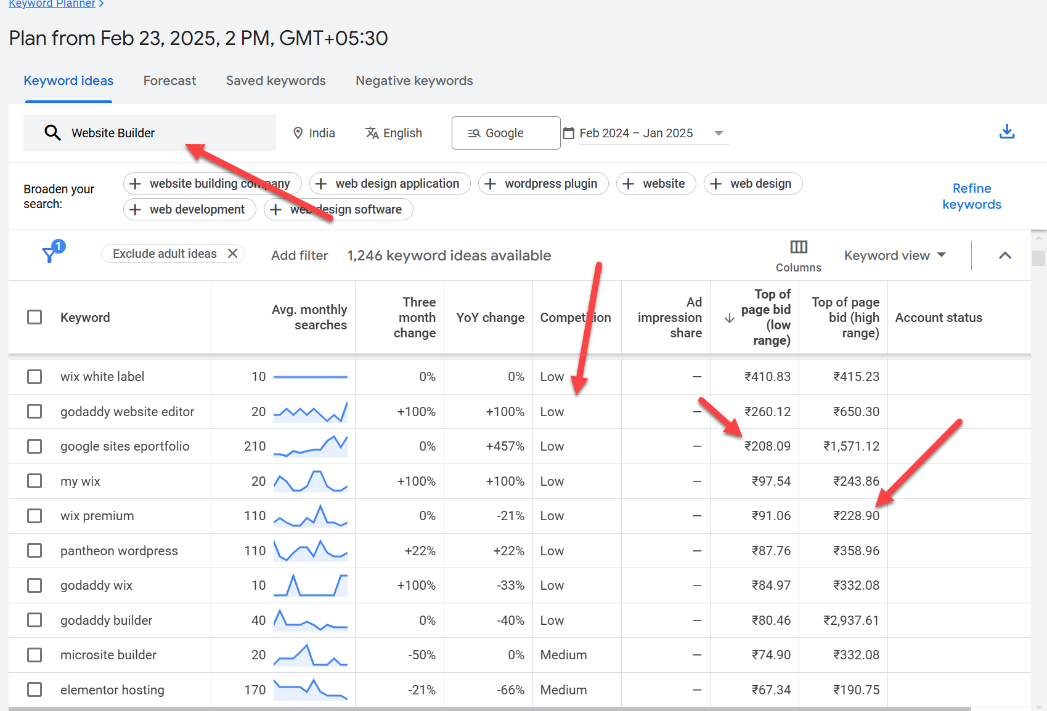Image resolution: width=1047 pixels, height=711 pixels.
Task: Open the Columns selector icon
Action: (799, 247)
